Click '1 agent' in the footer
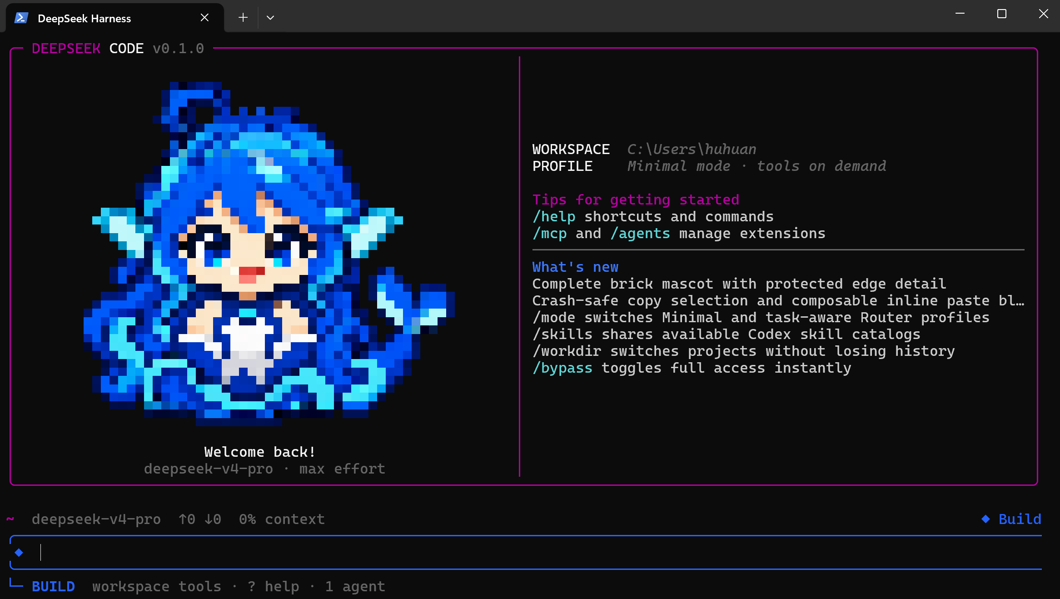The height and width of the screenshot is (599, 1060). pyautogui.click(x=355, y=586)
